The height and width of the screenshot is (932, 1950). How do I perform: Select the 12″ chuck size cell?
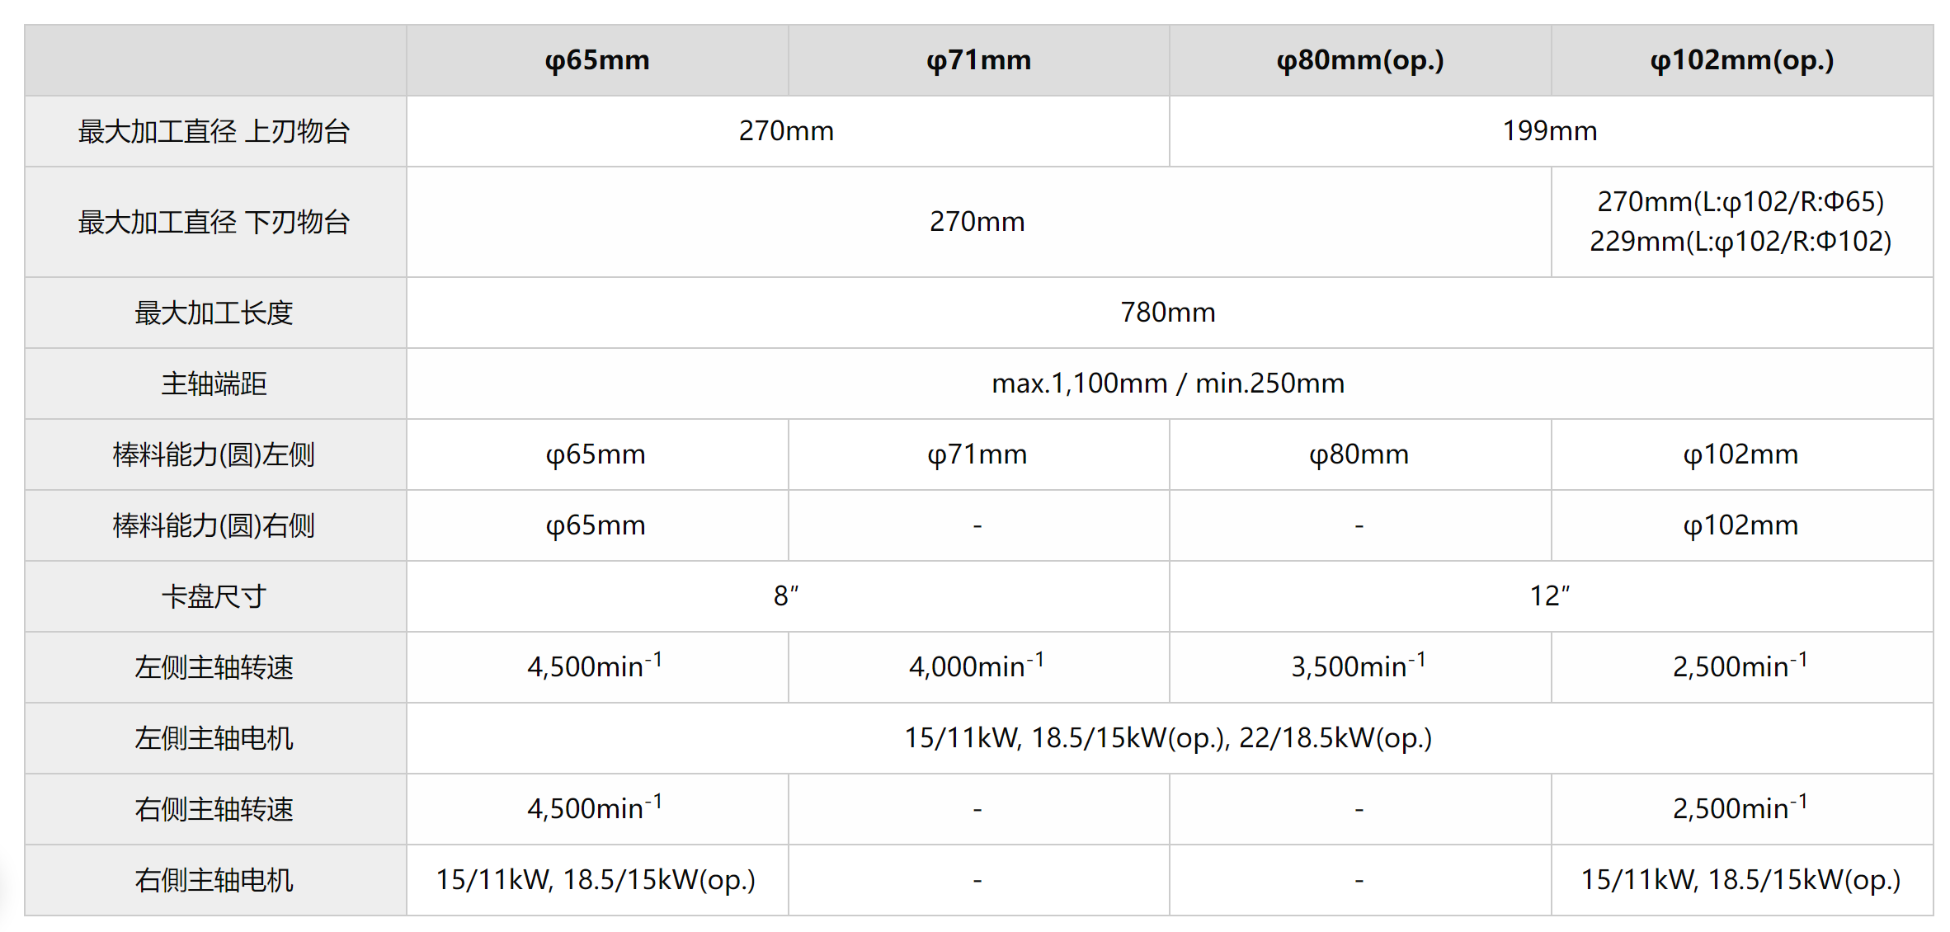1549,596
